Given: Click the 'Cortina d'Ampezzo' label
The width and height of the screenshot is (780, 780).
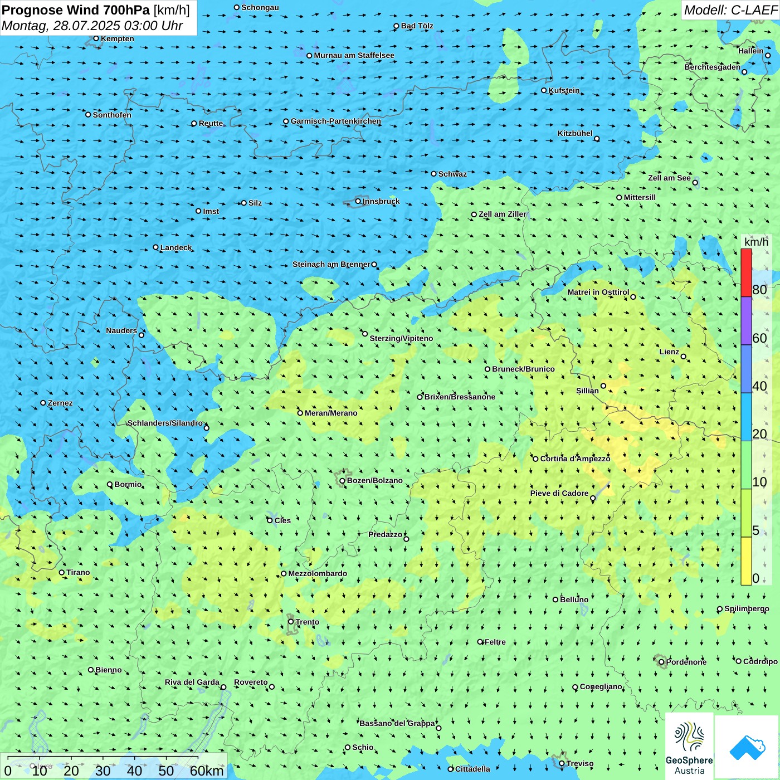Looking at the screenshot, I should click(x=576, y=459).
